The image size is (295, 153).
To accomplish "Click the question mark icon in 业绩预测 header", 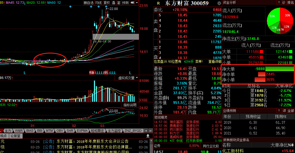I will (279, 111).
